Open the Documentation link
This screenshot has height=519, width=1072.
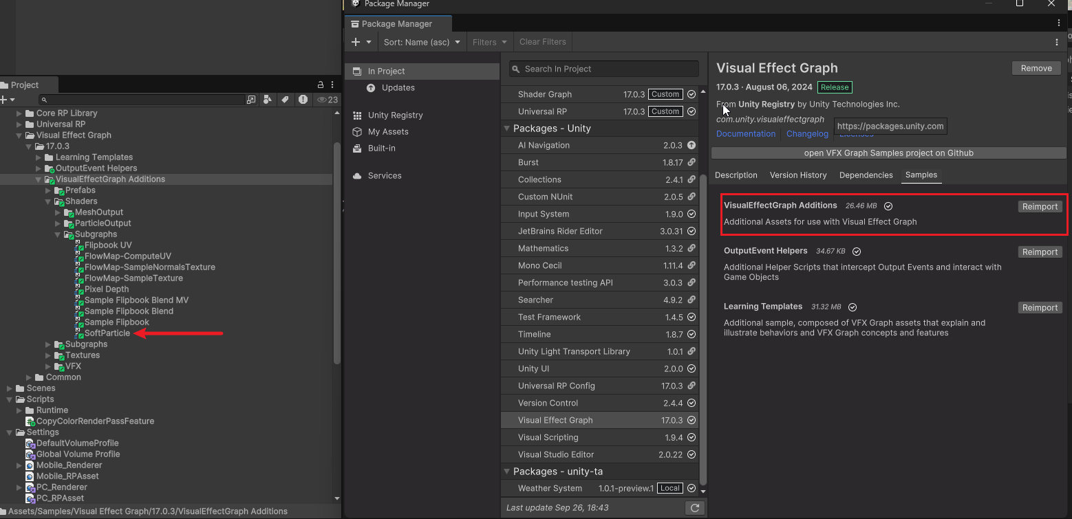pyautogui.click(x=746, y=134)
